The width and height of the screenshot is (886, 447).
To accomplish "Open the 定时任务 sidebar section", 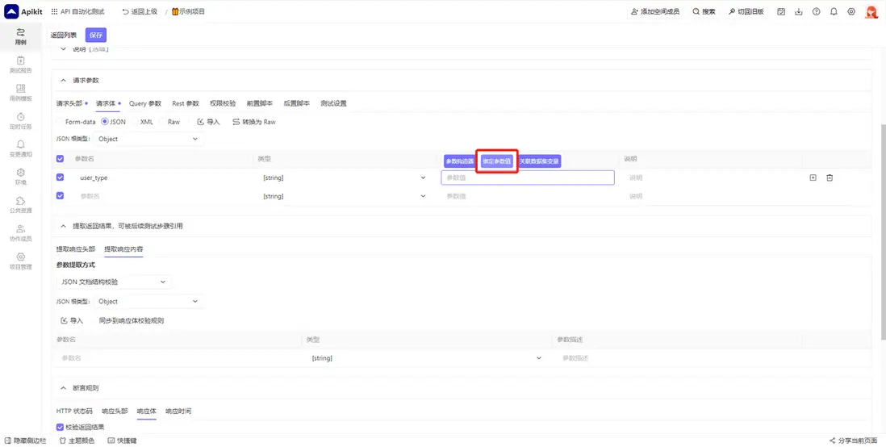I will tap(20, 121).
